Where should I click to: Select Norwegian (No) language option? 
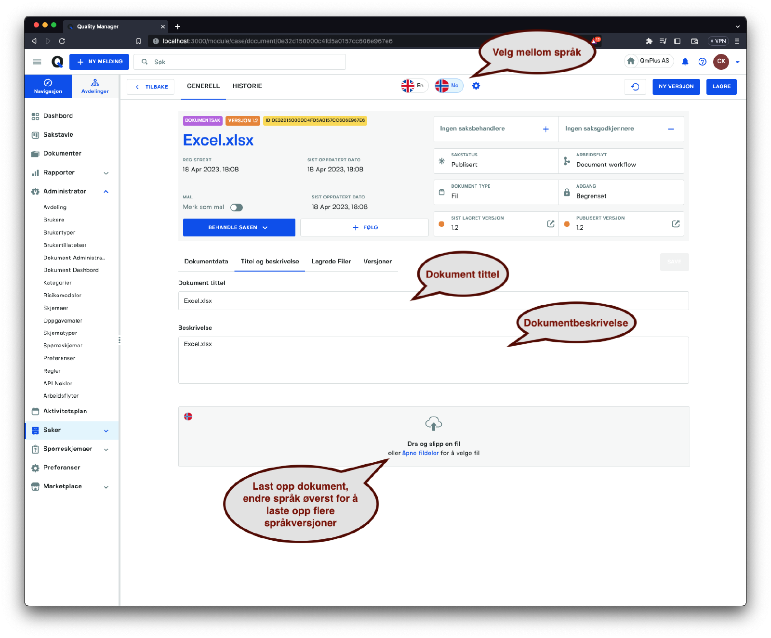tap(448, 86)
